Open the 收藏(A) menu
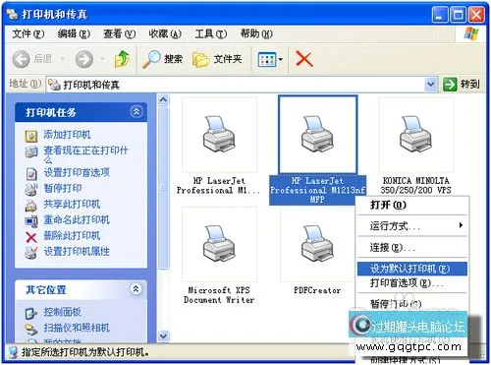This screenshot has width=491, height=365. pos(165,33)
